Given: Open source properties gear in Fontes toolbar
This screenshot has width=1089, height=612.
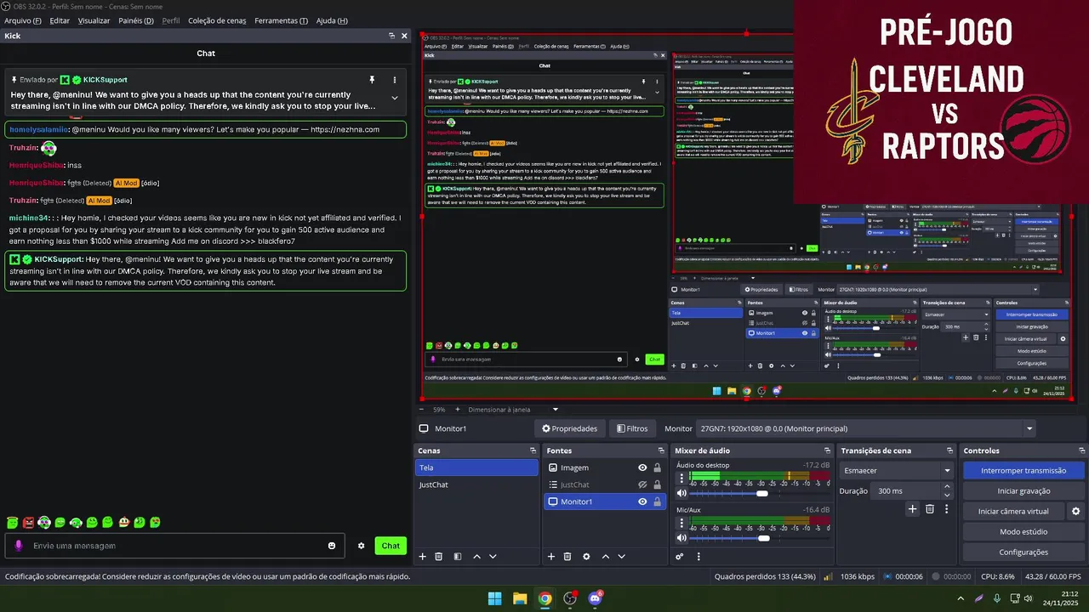Looking at the screenshot, I should click(586, 557).
